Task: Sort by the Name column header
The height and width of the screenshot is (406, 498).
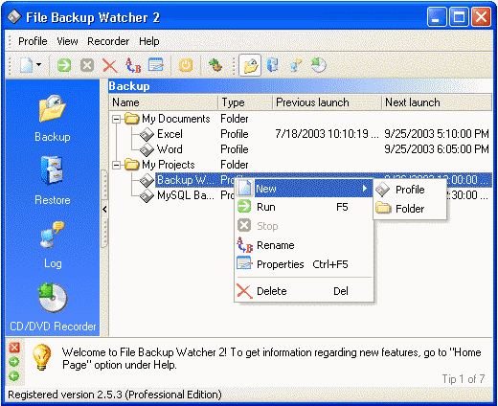Action: [164, 102]
